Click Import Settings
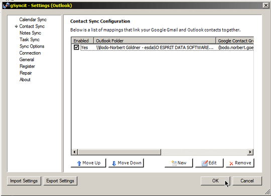271x196 pixels. click(24, 181)
